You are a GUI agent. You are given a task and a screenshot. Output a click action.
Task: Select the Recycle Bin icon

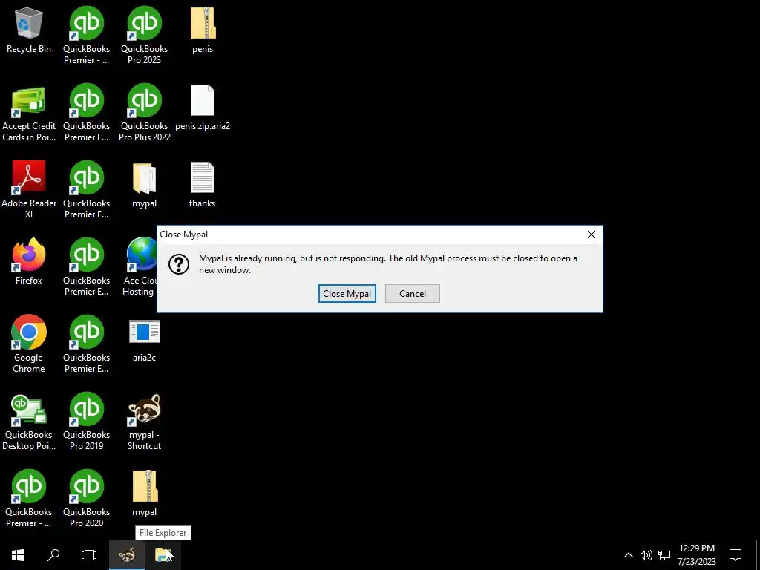[29, 30]
